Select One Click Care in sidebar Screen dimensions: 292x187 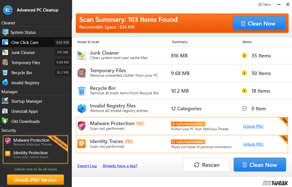(x=36, y=42)
